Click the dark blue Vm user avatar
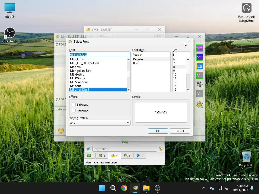 [200, 57]
